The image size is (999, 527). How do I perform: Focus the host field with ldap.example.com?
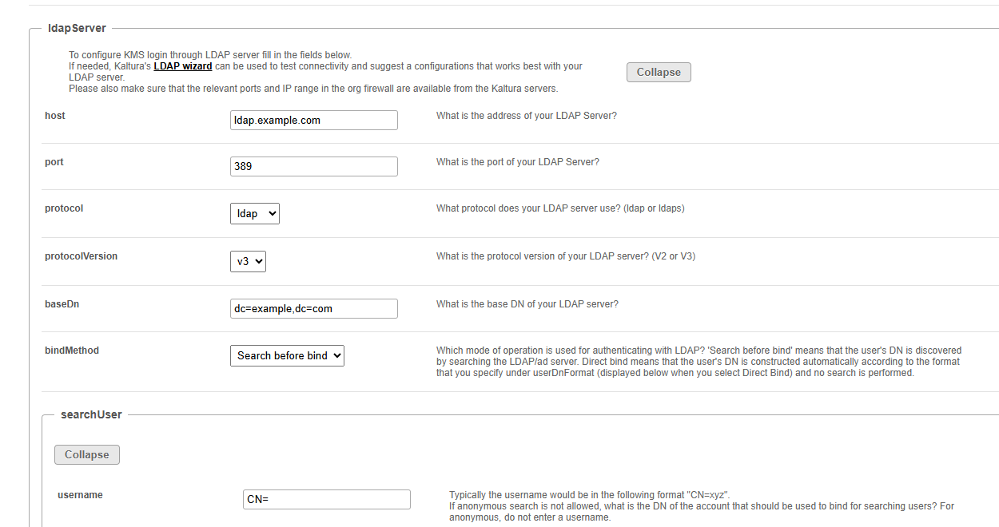click(x=313, y=120)
